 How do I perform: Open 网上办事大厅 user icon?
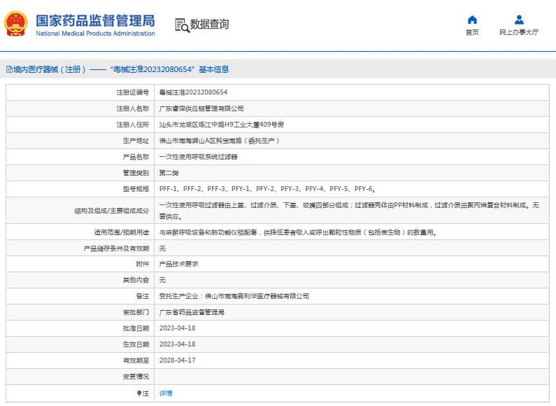point(519,20)
